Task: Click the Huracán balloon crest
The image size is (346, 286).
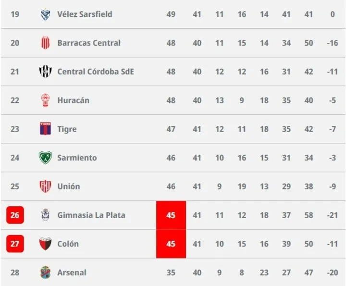Action: [46, 100]
